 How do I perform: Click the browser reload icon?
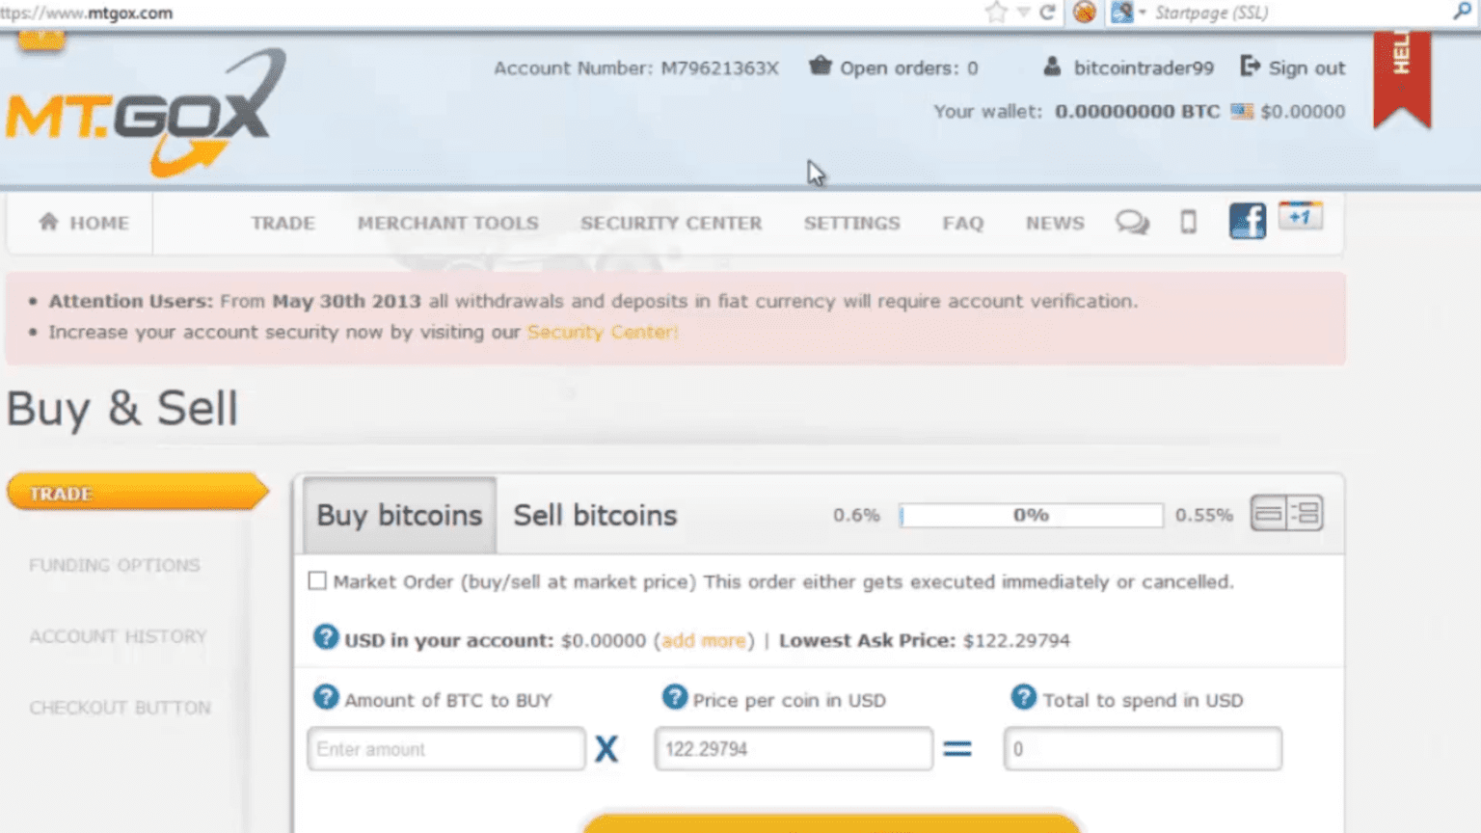click(1047, 13)
